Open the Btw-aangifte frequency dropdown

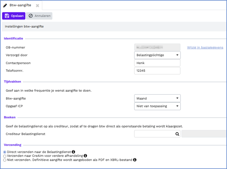pyautogui.click(x=157, y=99)
